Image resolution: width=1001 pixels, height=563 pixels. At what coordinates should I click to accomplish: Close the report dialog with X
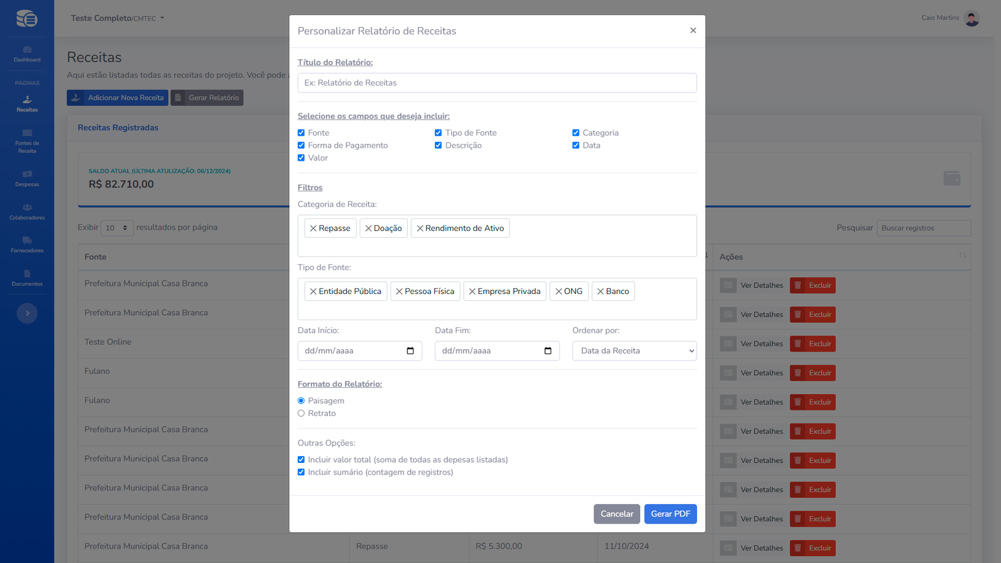pyautogui.click(x=693, y=31)
